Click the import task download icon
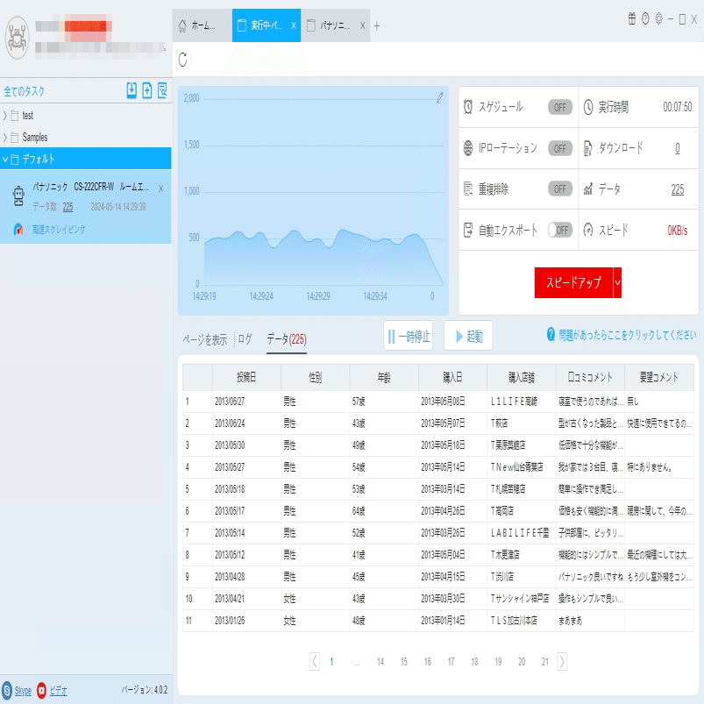Screen dimensions: 704x704 pyautogui.click(x=132, y=90)
